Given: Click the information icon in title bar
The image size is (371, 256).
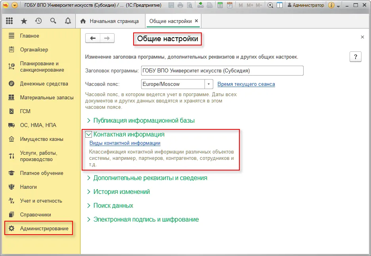Looking at the screenshot, I should [x=331, y=5].
